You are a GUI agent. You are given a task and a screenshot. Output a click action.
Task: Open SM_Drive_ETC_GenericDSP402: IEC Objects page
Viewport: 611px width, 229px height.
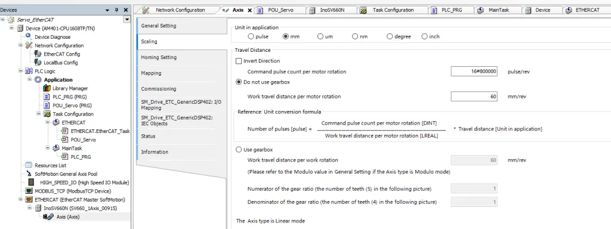[x=181, y=120]
